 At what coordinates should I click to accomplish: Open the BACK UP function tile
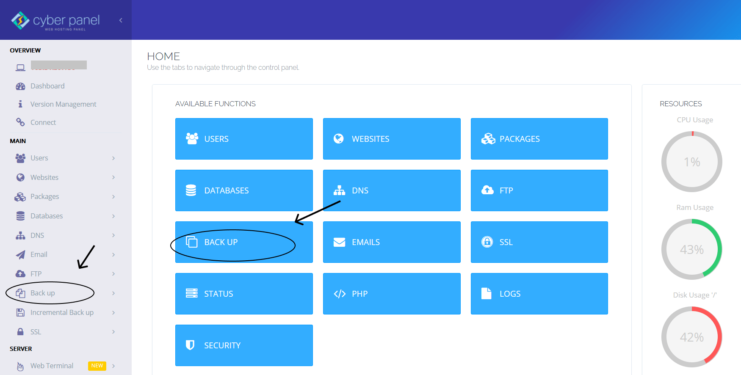point(244,242)
